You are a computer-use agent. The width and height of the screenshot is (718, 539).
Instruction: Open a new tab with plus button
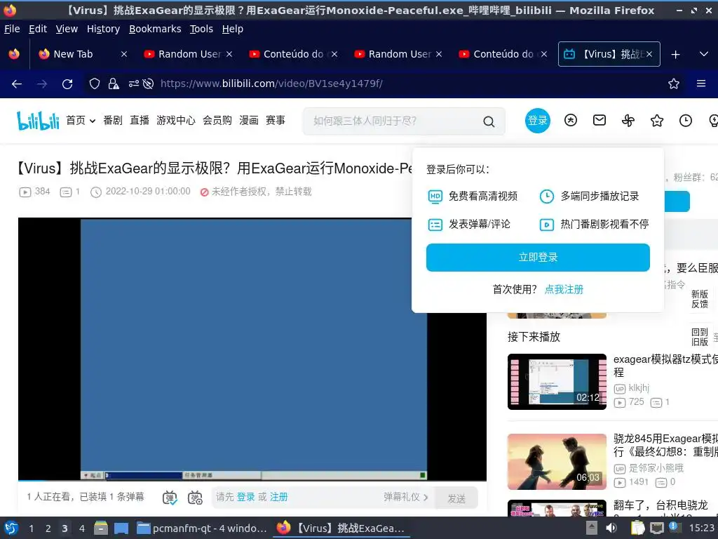coord(675,55)
